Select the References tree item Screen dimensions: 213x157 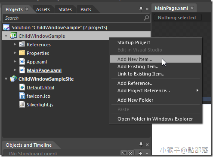coord(39,45)
